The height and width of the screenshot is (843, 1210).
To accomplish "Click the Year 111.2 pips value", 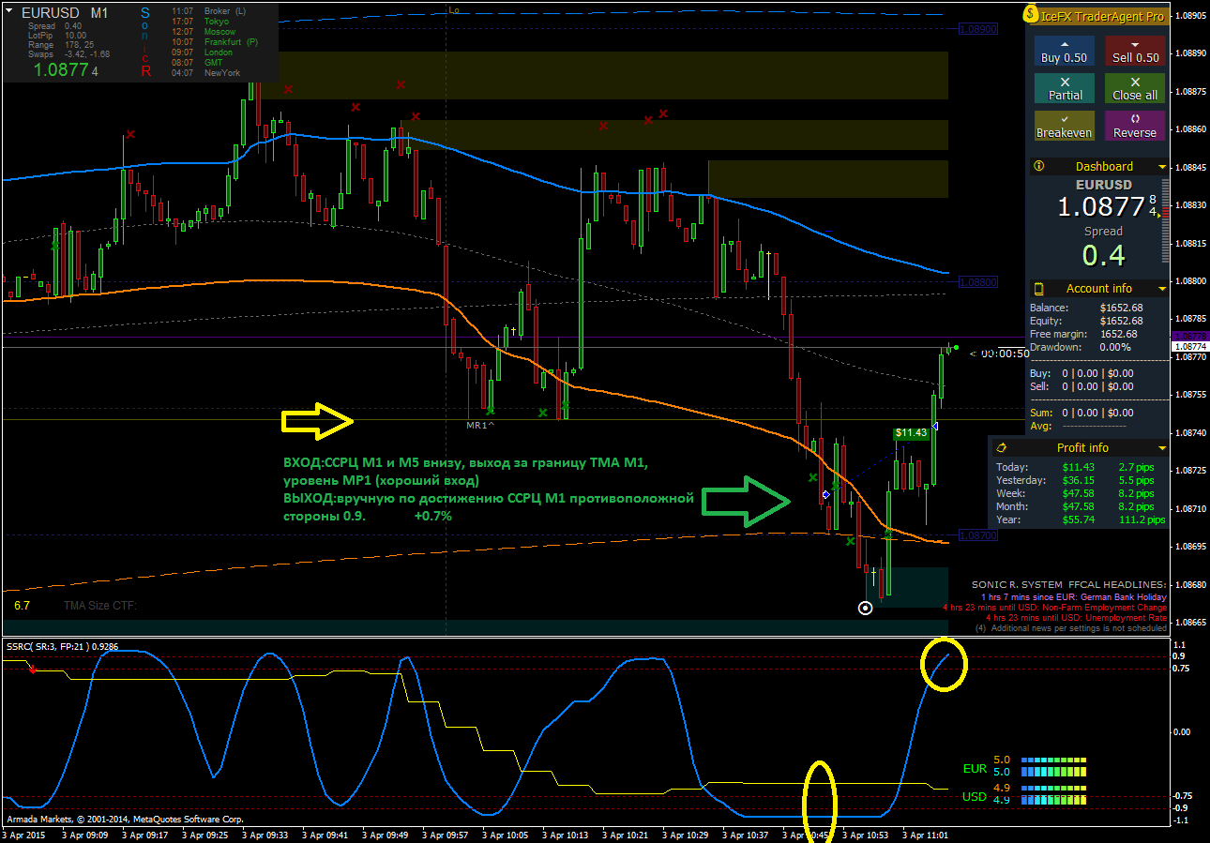I will pos(1142,519).
